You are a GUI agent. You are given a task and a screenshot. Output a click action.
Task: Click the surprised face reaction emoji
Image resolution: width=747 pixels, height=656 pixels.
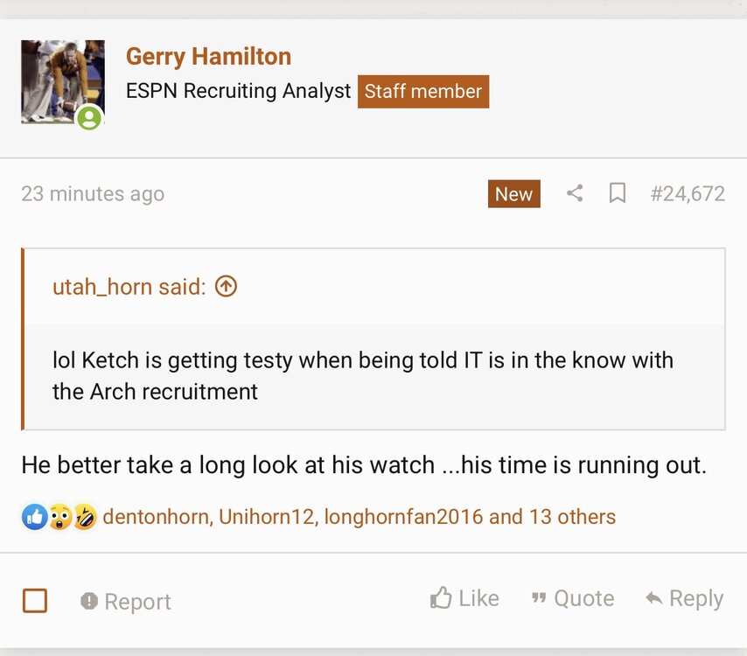59,517
